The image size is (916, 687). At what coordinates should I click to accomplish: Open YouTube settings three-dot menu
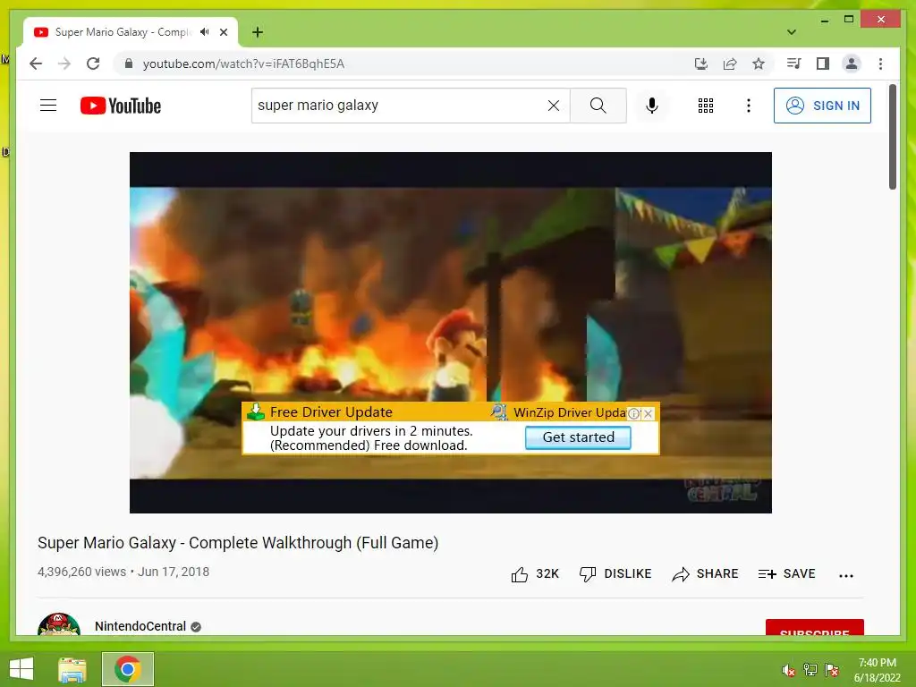click(749, 106)
